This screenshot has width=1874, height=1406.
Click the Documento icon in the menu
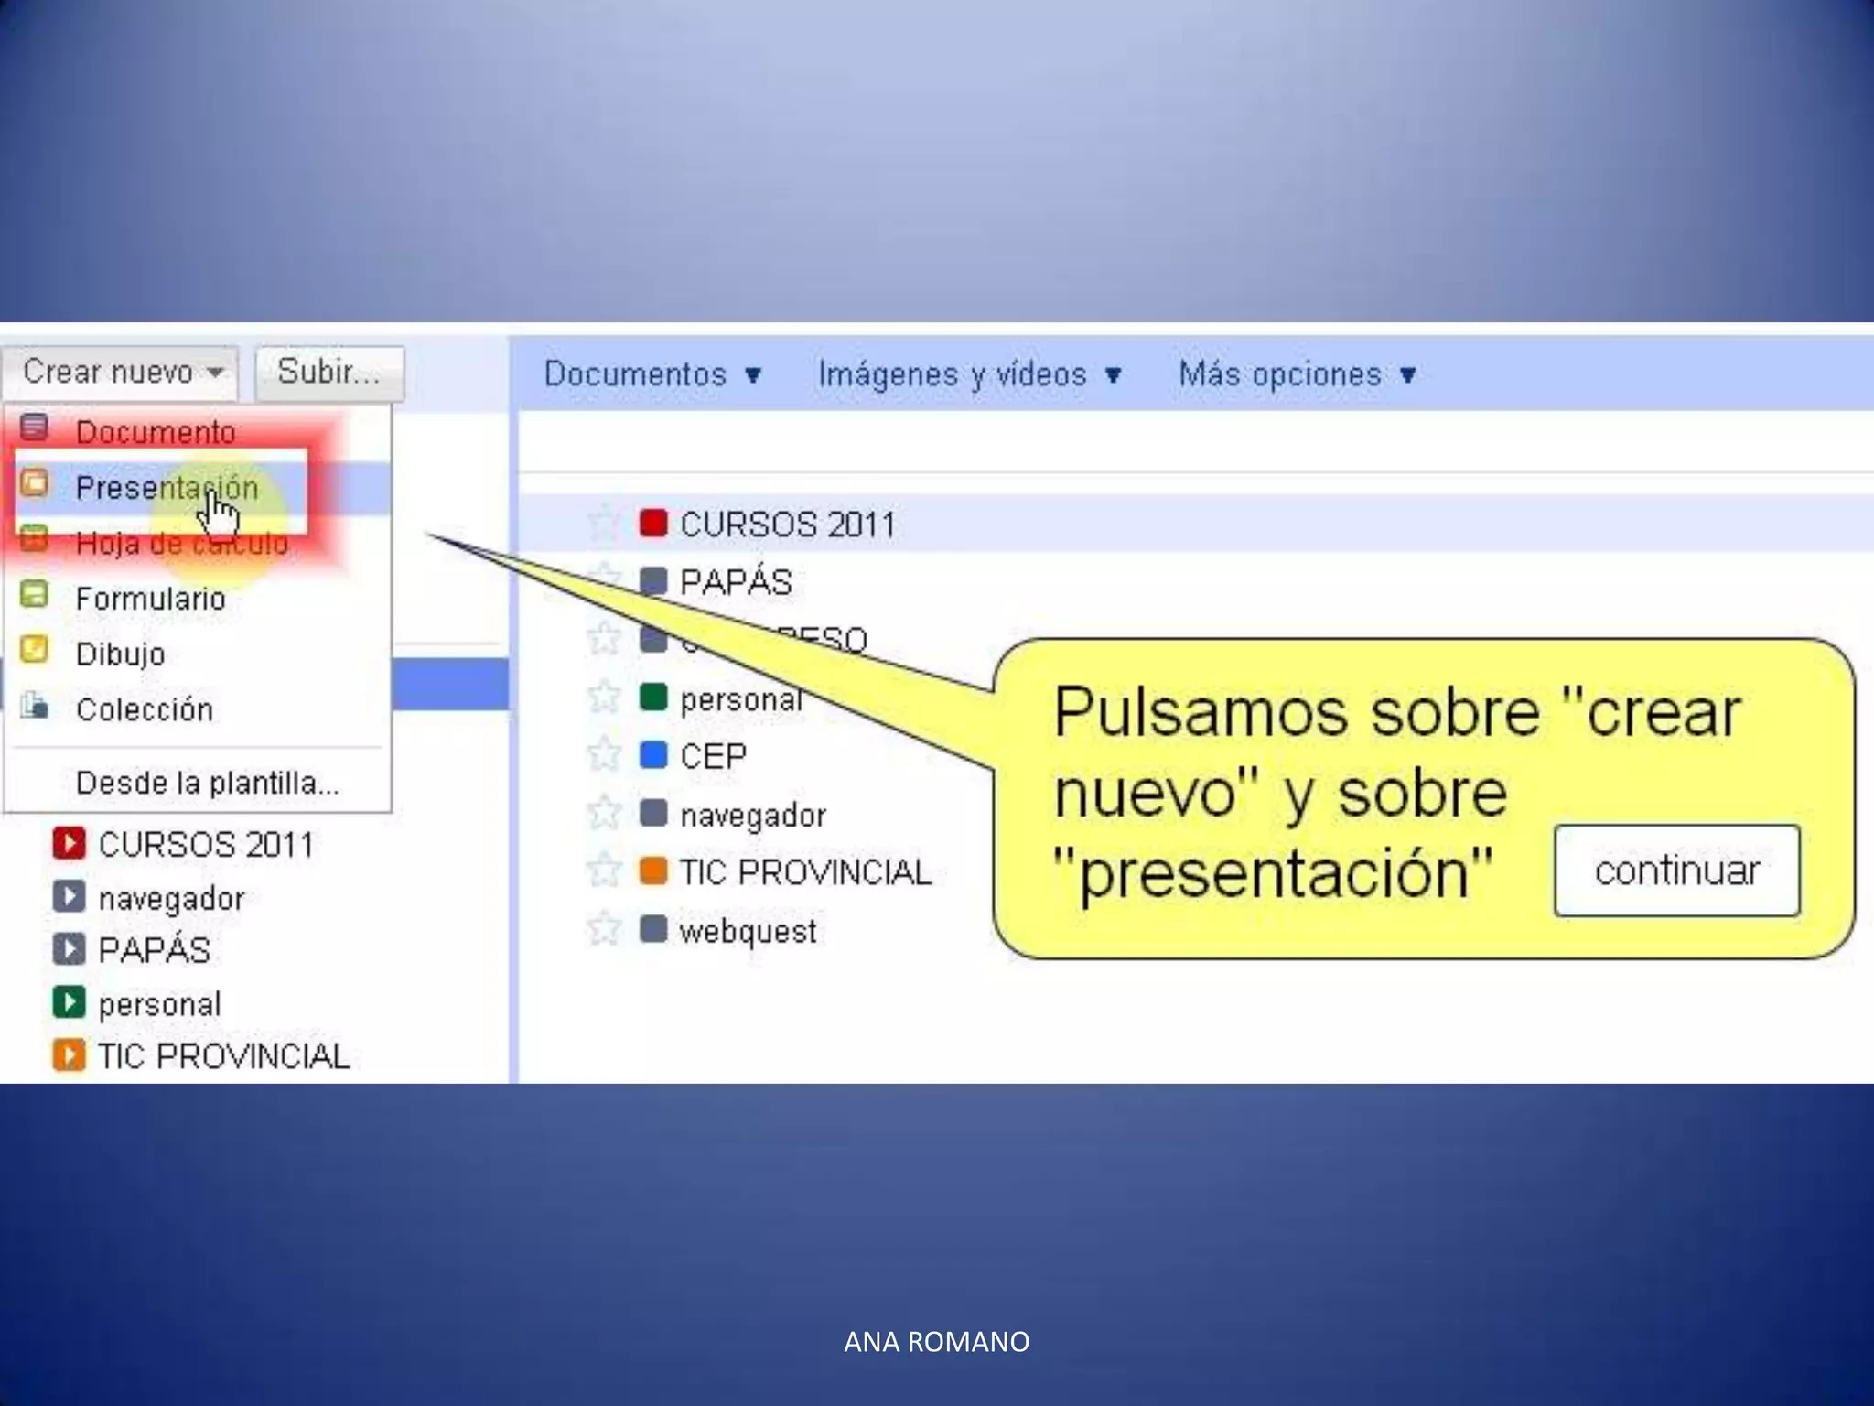34,427
